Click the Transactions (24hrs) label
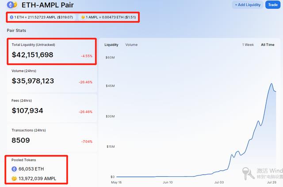 pos(29,130)
